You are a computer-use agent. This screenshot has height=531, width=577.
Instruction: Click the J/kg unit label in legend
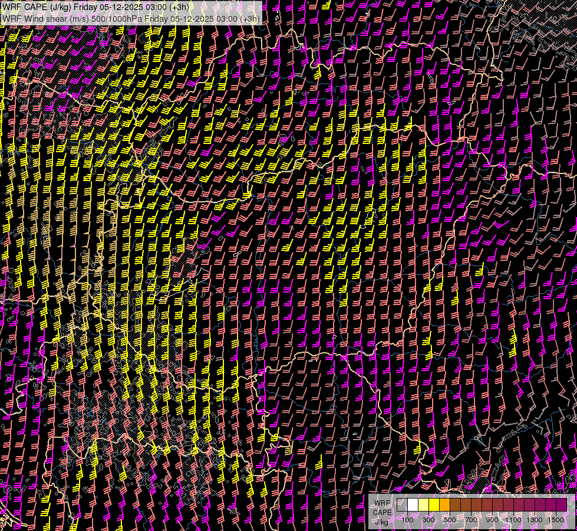coord(382,522)
